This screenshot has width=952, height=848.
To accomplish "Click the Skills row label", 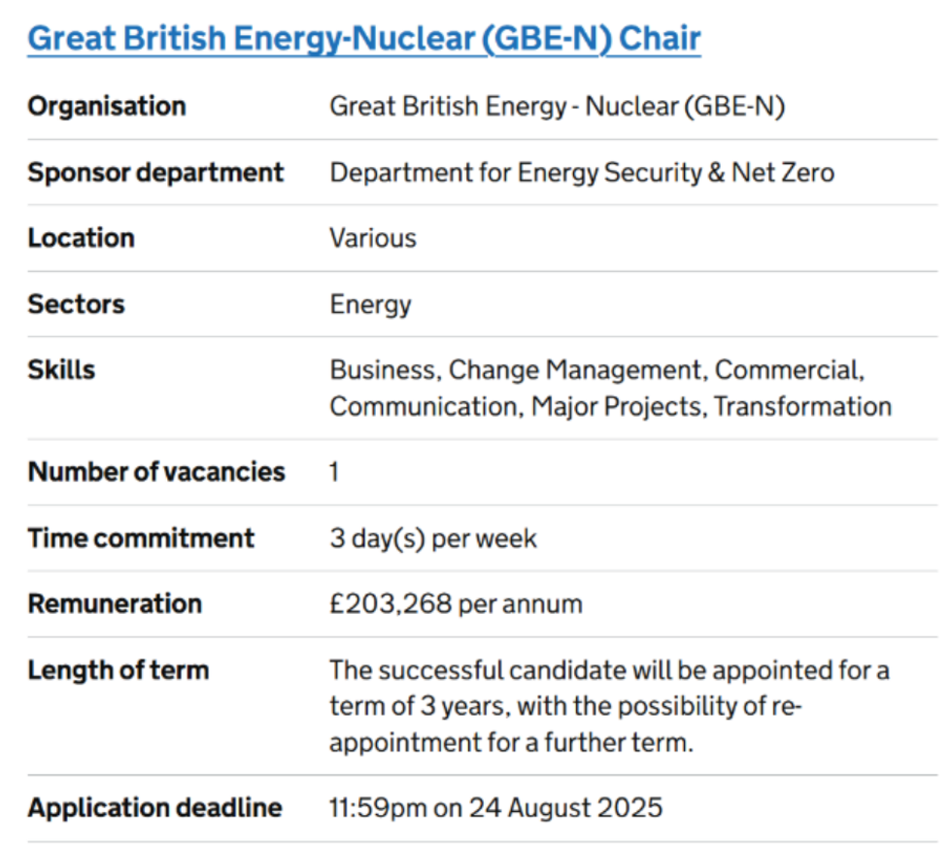I will (x=61, y=370).
